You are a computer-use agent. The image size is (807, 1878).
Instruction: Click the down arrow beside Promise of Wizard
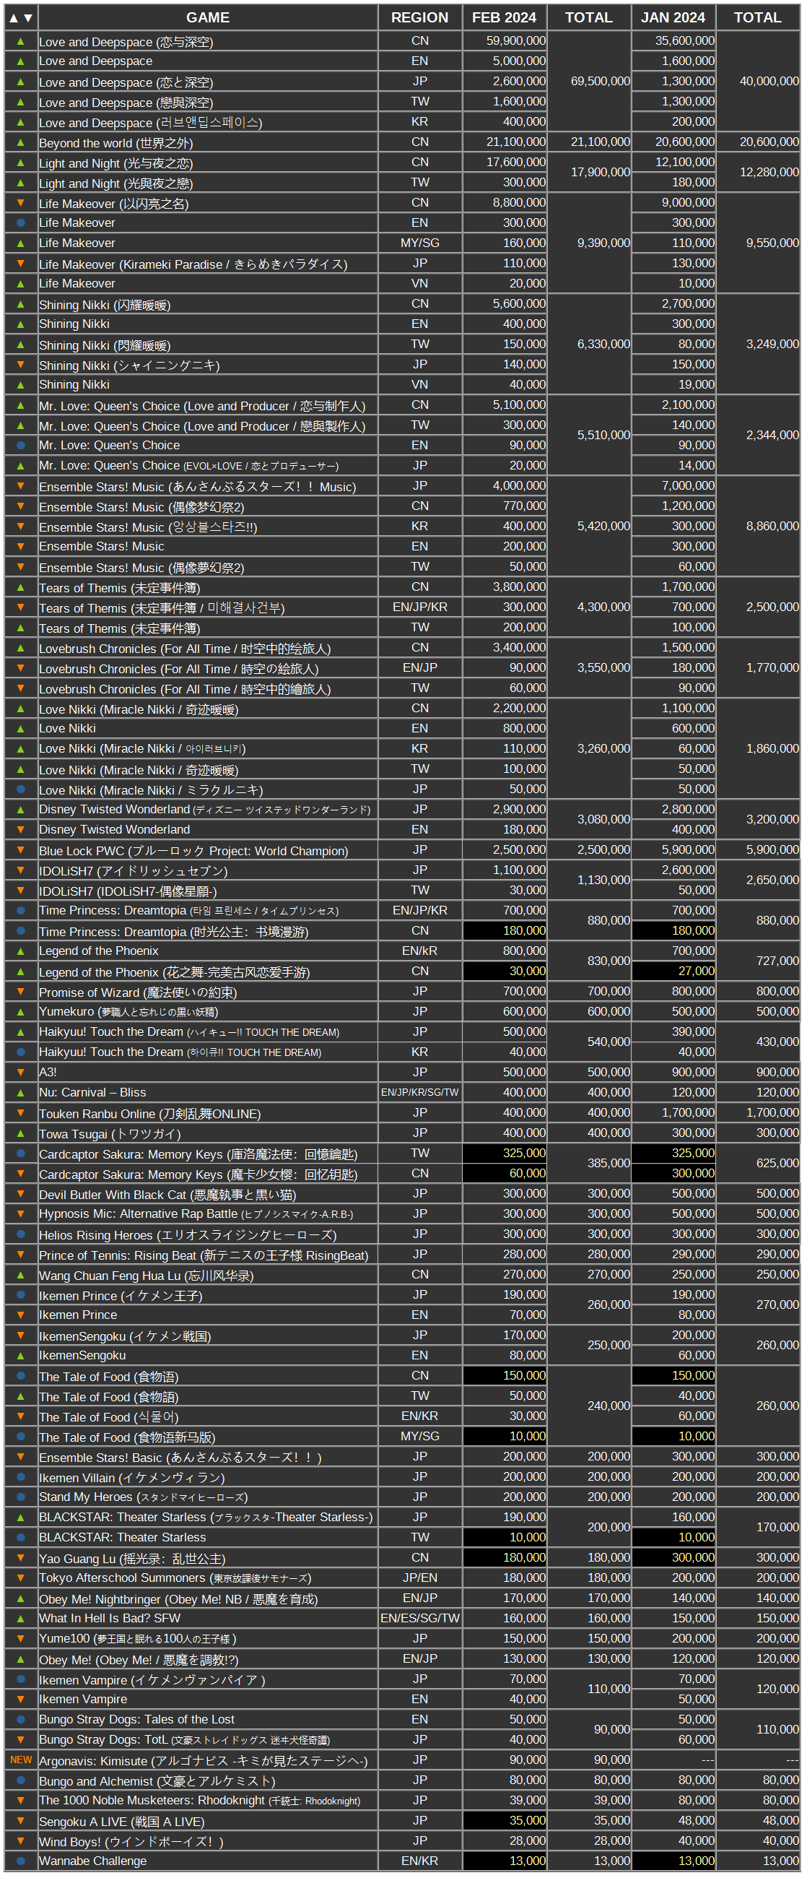click(20, 991)
